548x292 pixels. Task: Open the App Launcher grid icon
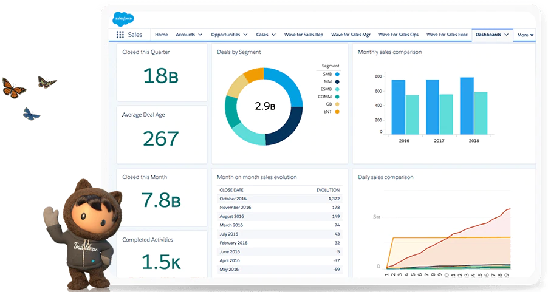pos(120,35)
